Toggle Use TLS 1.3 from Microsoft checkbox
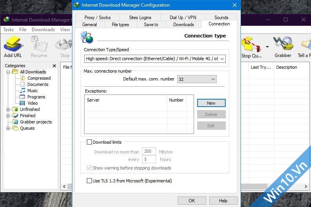Screen dimensions: 311x207 [x=89, y=181]
